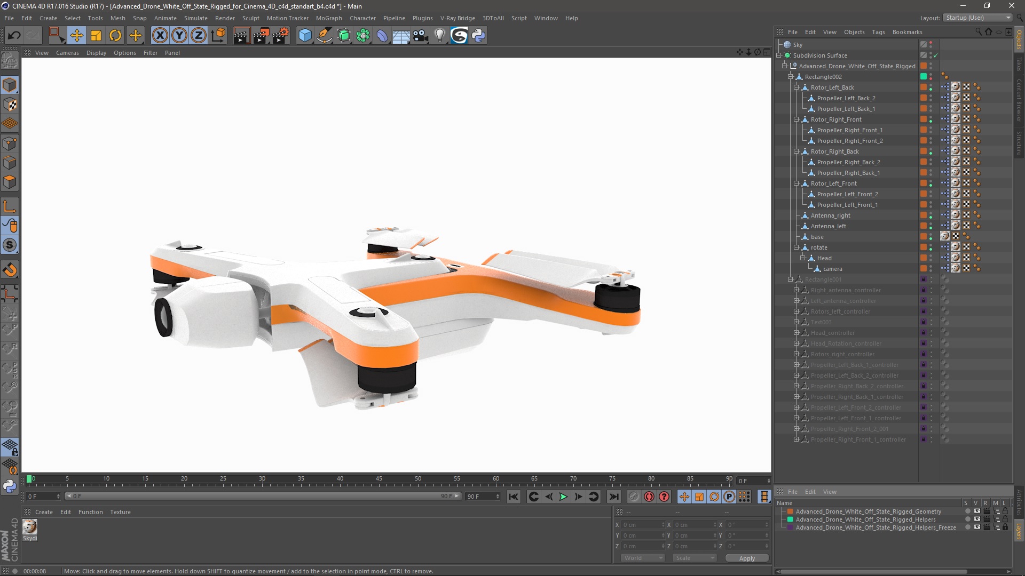Click the Apply button in coordinates panel
Image resolution: width=1025 pixels, height=576 pixels.
(x=747, y=558)
